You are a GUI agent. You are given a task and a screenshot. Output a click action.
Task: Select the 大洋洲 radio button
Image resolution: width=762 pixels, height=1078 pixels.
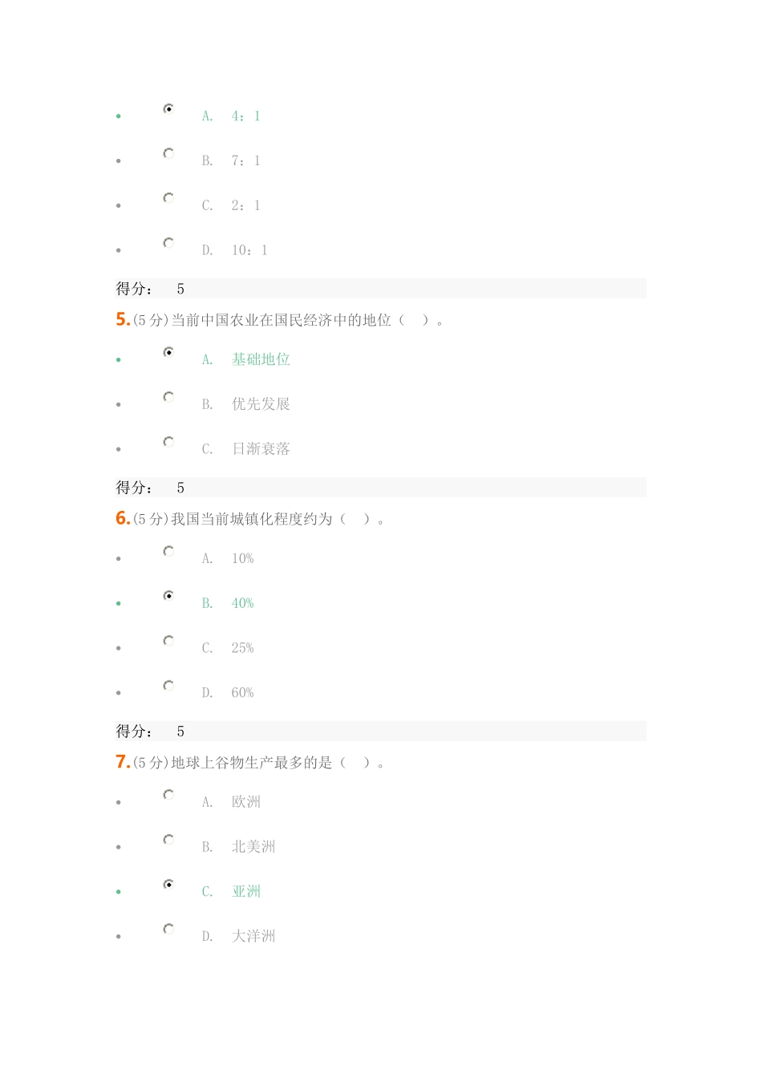[x=168, y=929]
